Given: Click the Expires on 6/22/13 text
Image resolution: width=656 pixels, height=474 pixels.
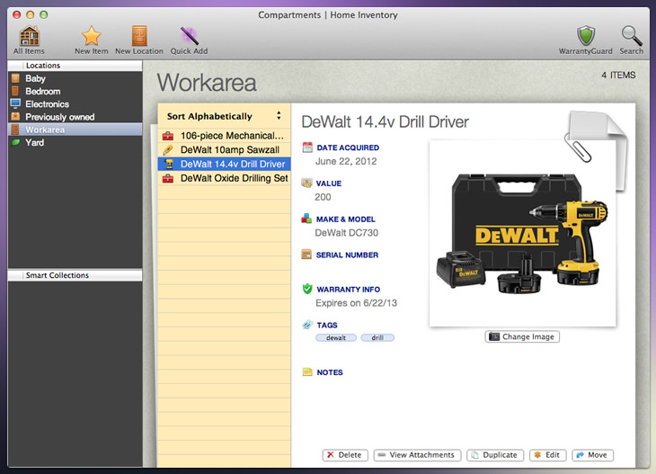Looking at the screenshot, I should [x=356, y=303].
